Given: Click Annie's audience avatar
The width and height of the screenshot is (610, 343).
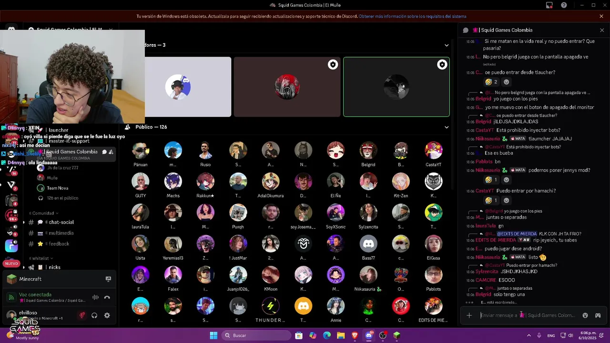Looking at the screenshot, I should [335, 306].
